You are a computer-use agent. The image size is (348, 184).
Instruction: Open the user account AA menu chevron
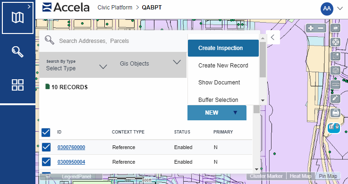(340, 8)
